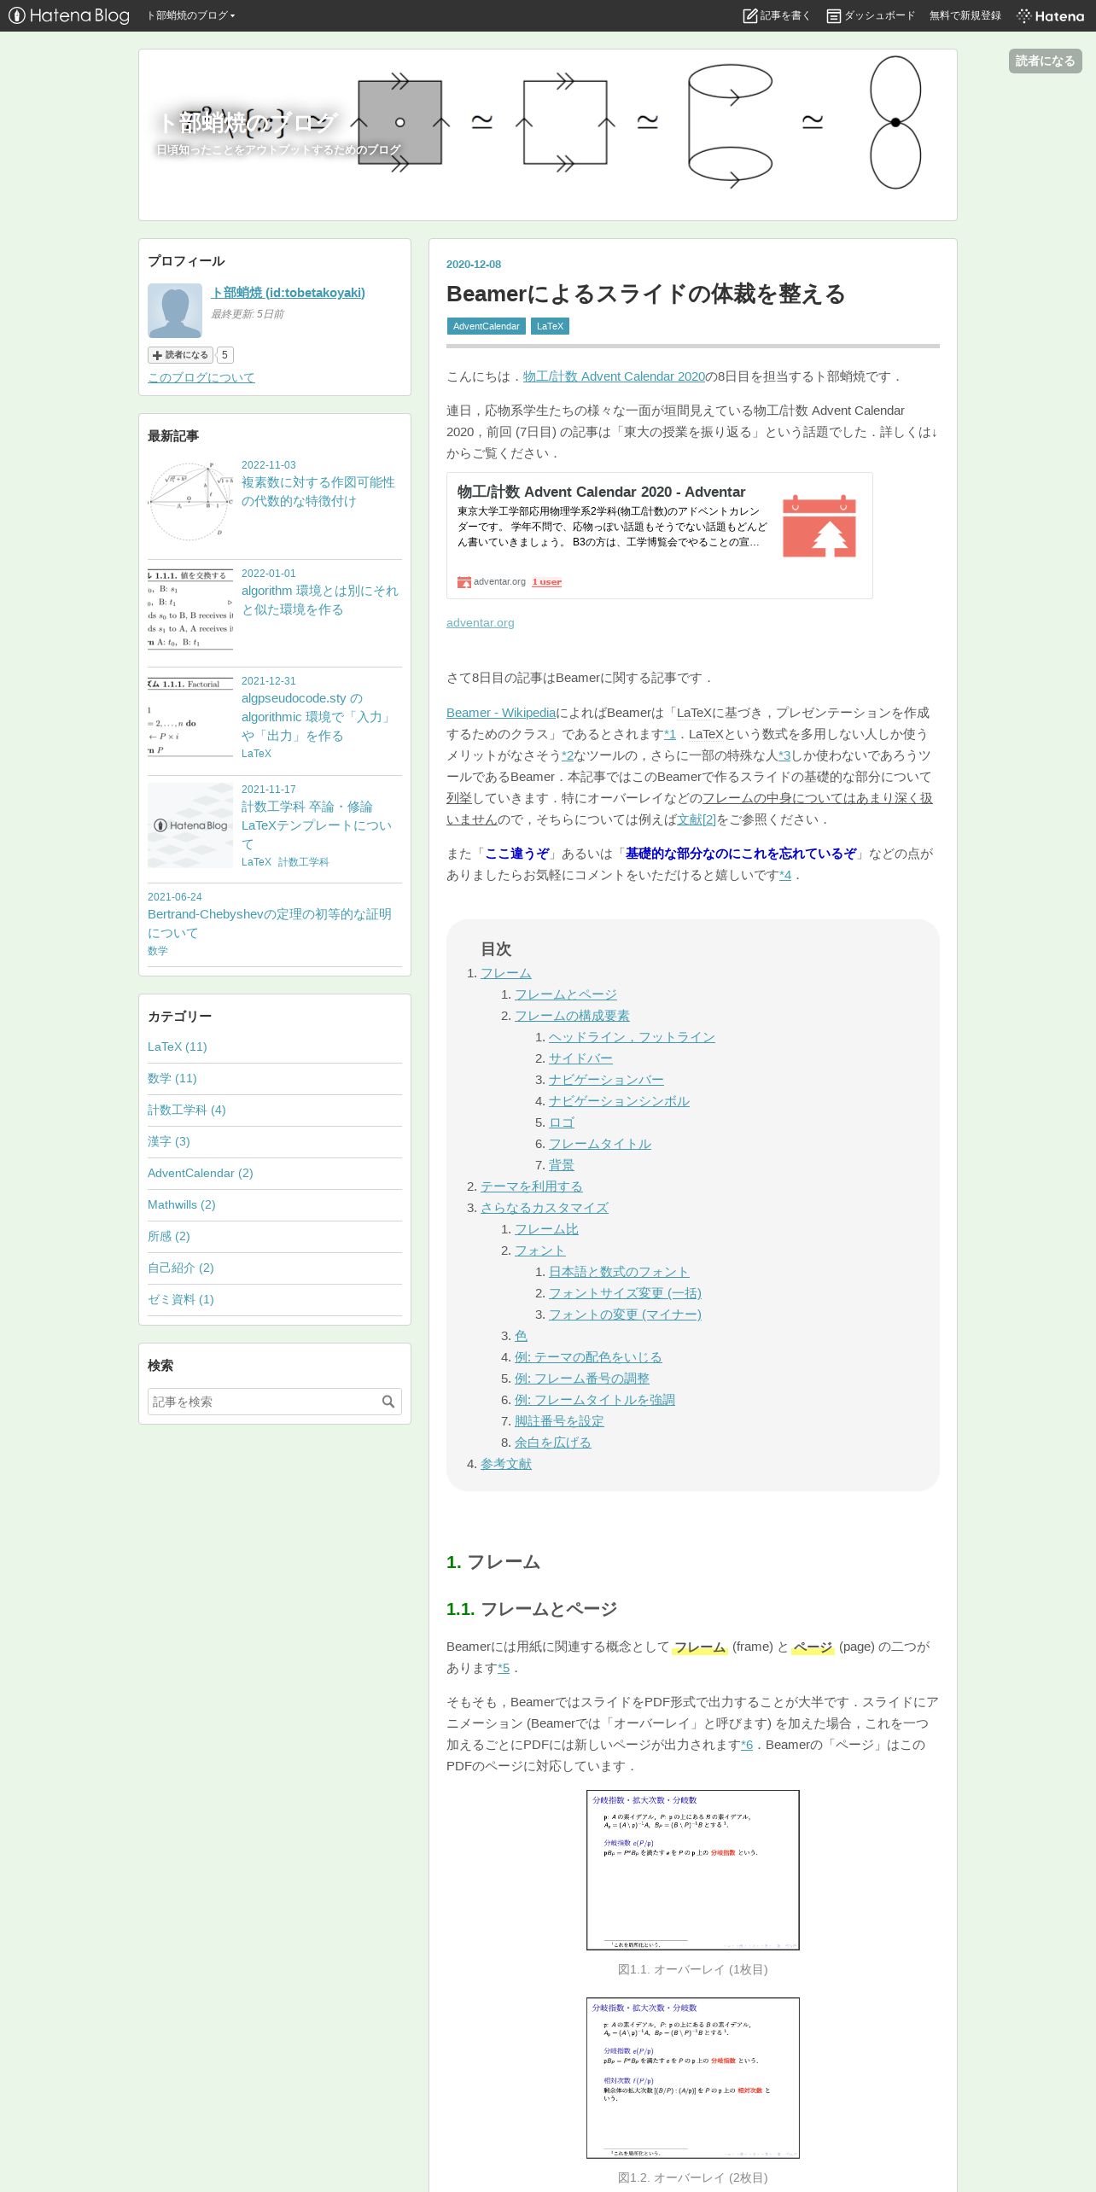The image size is (1096, 2192).
Task: Jump to ヘッドライン，フットライン section
Action: [x=632, y=1037]
